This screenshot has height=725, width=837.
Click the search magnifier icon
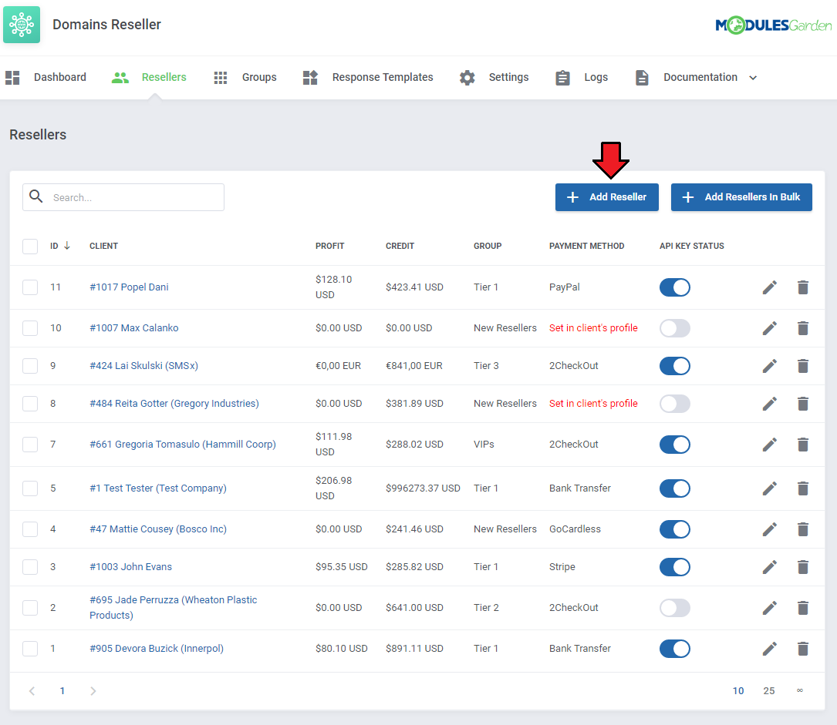point(35,196)
